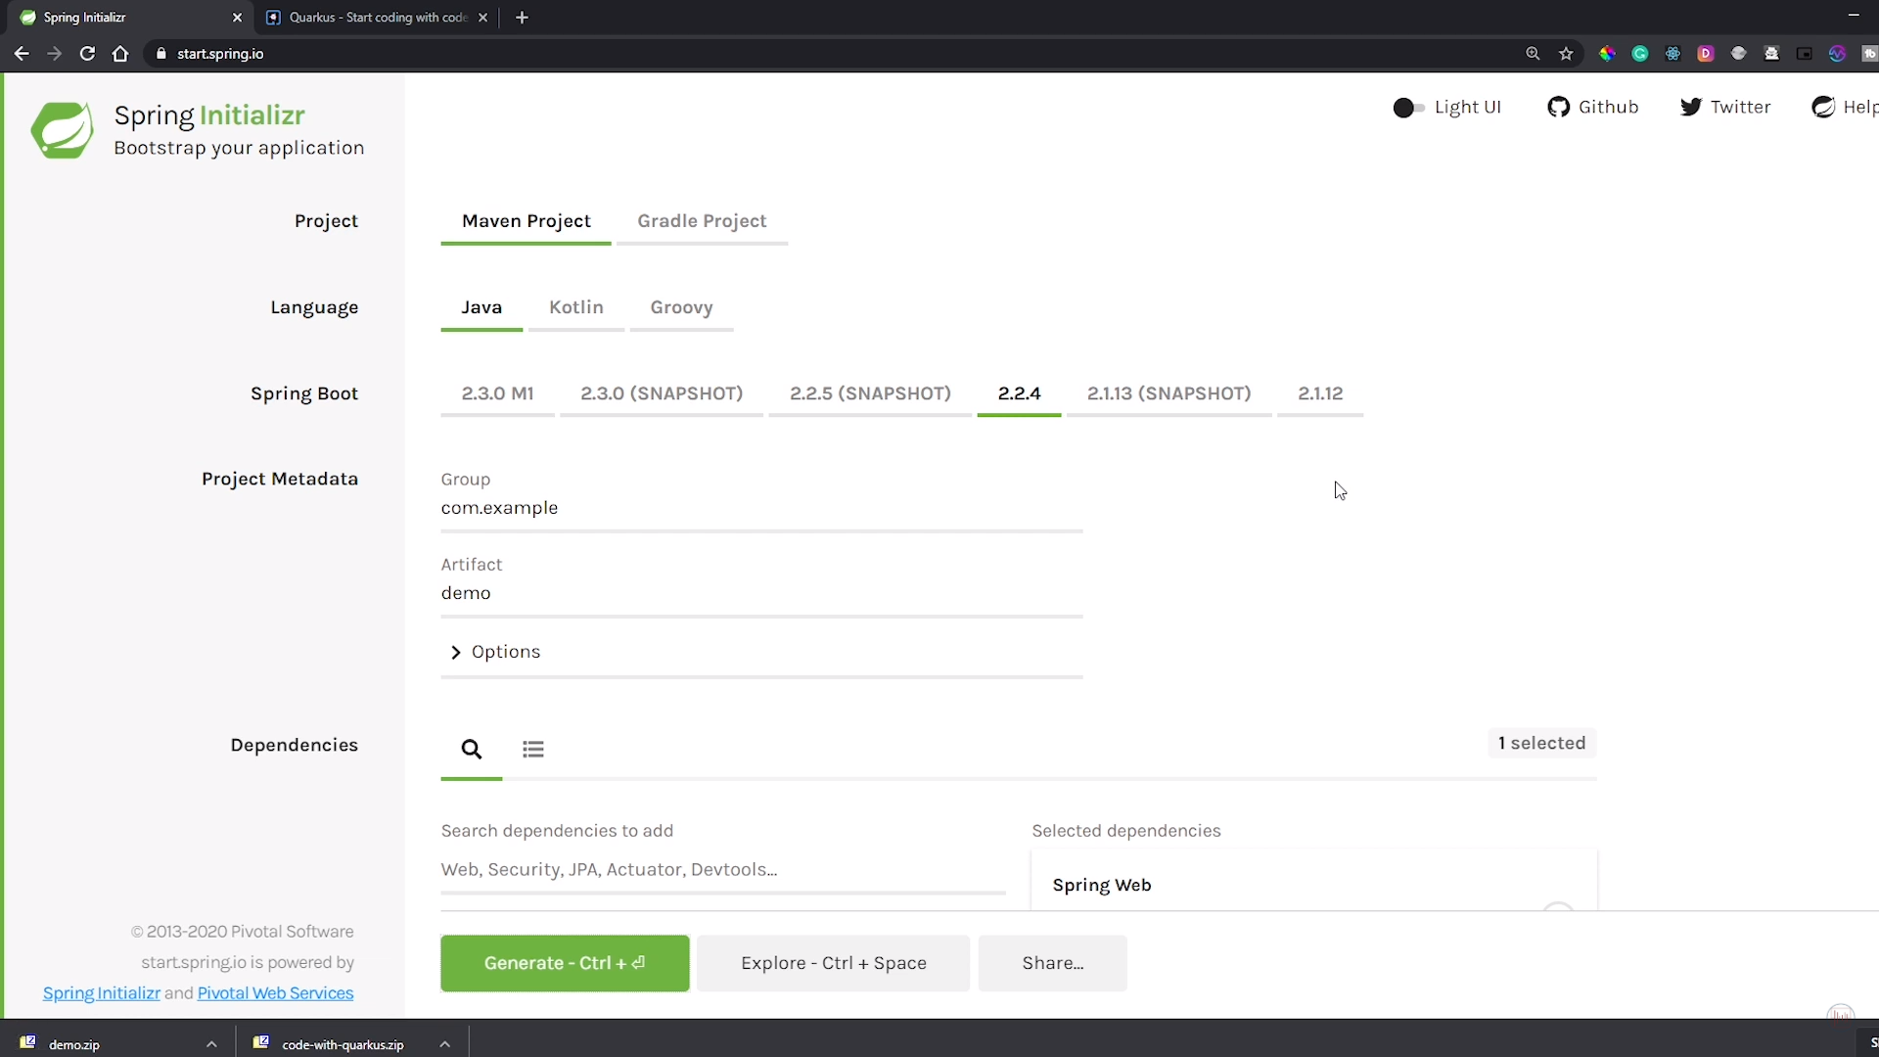Bookmark the page with the star icon
This screenshot has height=1057, width=1879.
click(x=1567, y=54)
